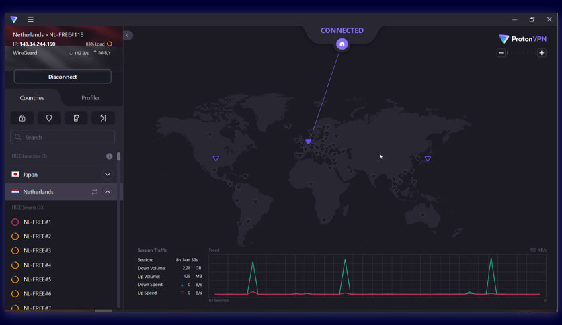Image resolution: width=562 pixels, height=325 pixels.
Task: Select the South Africa map marker
Action: [325, 220]
